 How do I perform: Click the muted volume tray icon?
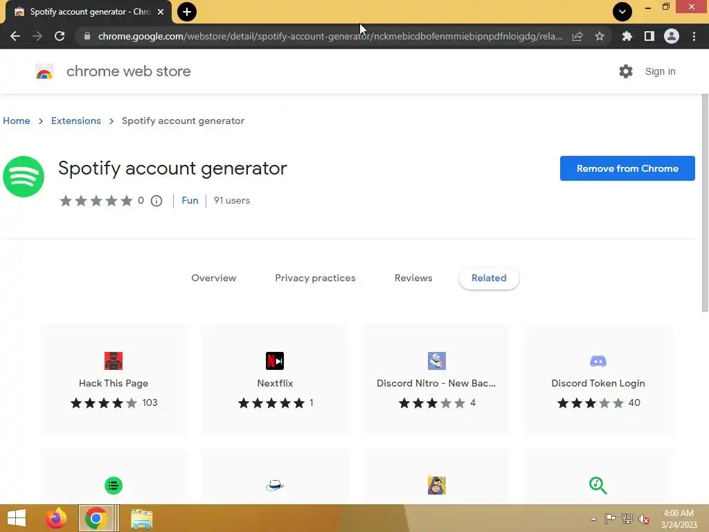[644, 519]
